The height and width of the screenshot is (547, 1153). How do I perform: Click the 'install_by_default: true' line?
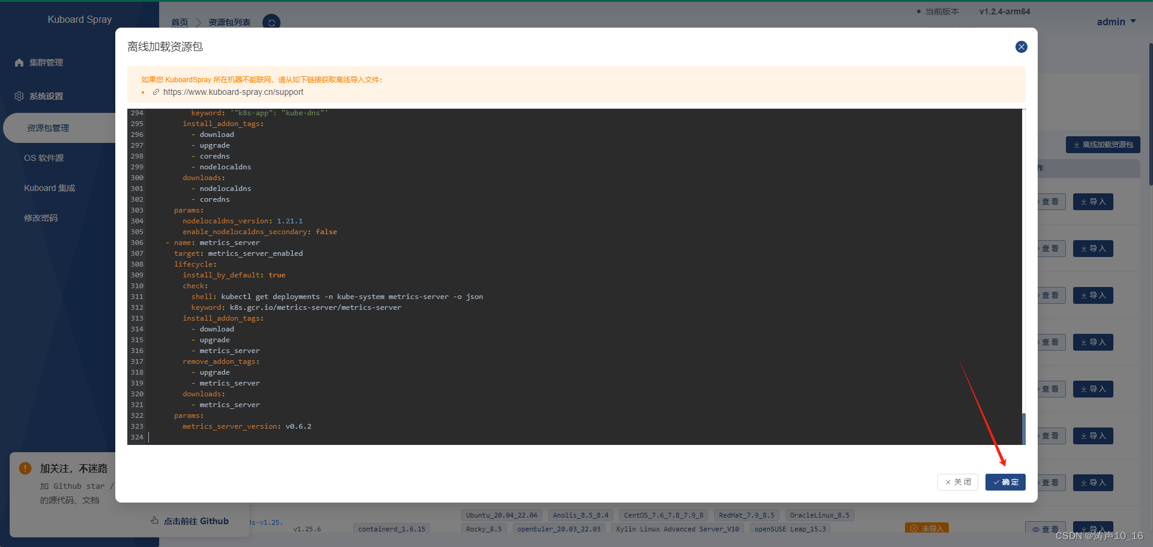coord(234,275)
